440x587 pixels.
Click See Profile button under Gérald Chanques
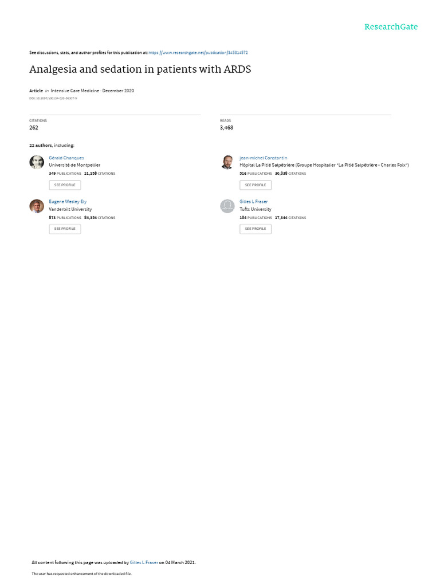point(65,185)
